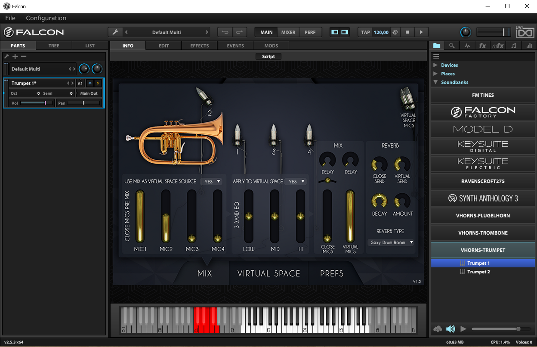
Task: Toggle the browser preview speaker icon
Action: tap(451, 329)
